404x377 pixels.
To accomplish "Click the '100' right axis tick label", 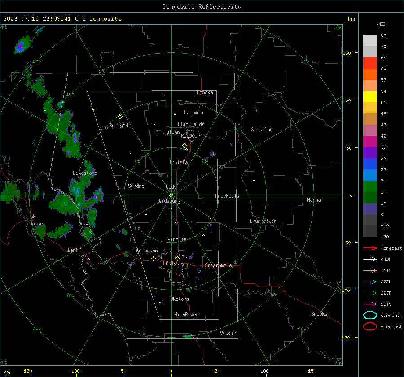I will pyautogui.click(x=347, y=100).
